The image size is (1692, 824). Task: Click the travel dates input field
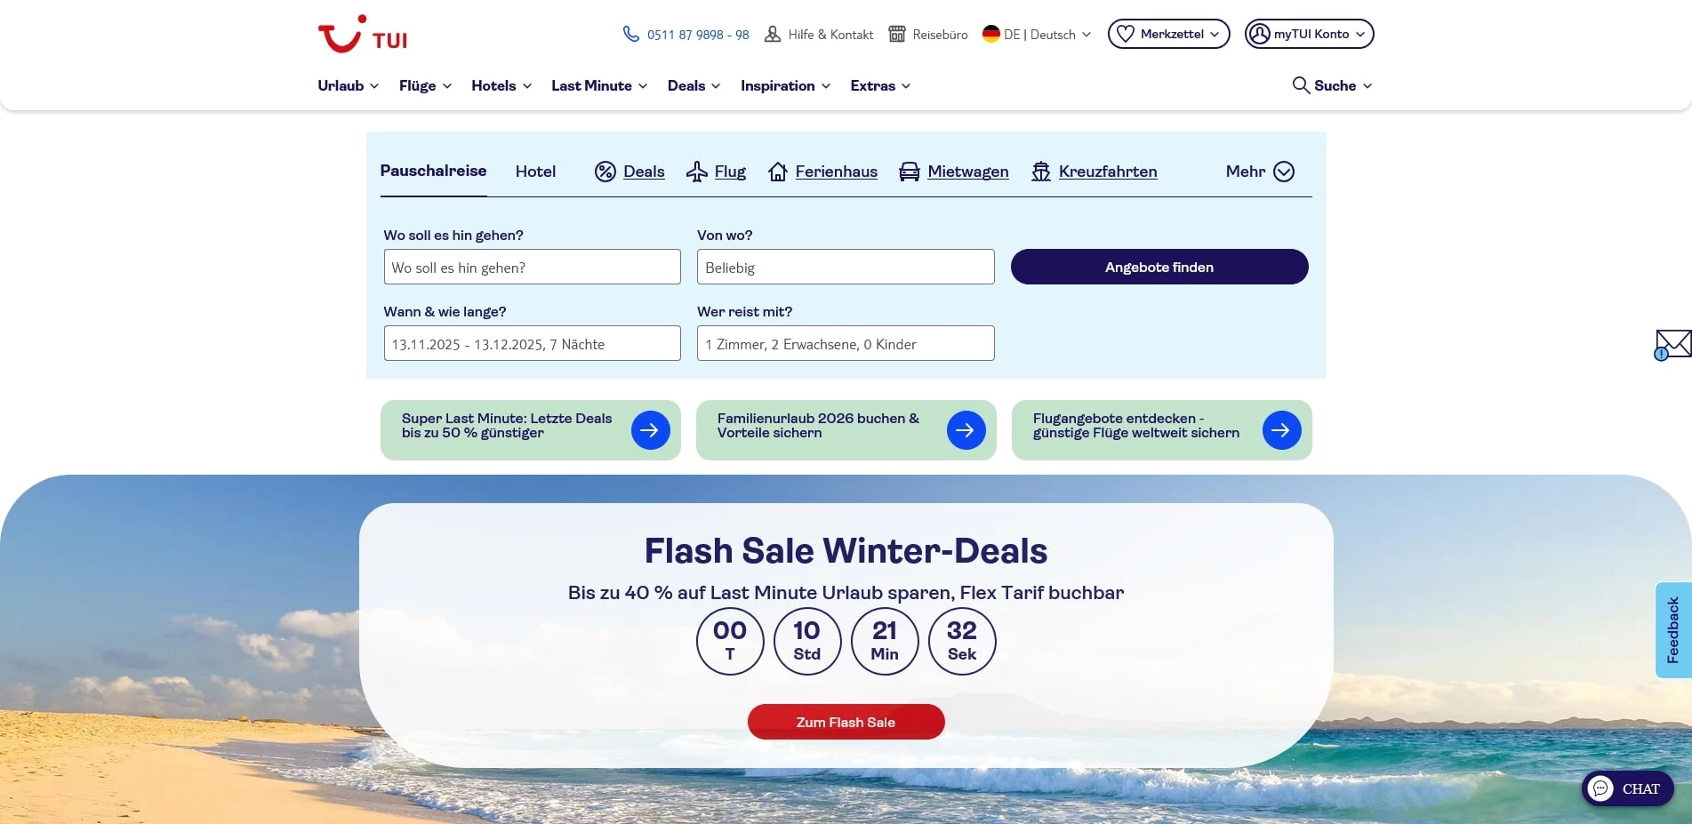click(x=532, y=343)
